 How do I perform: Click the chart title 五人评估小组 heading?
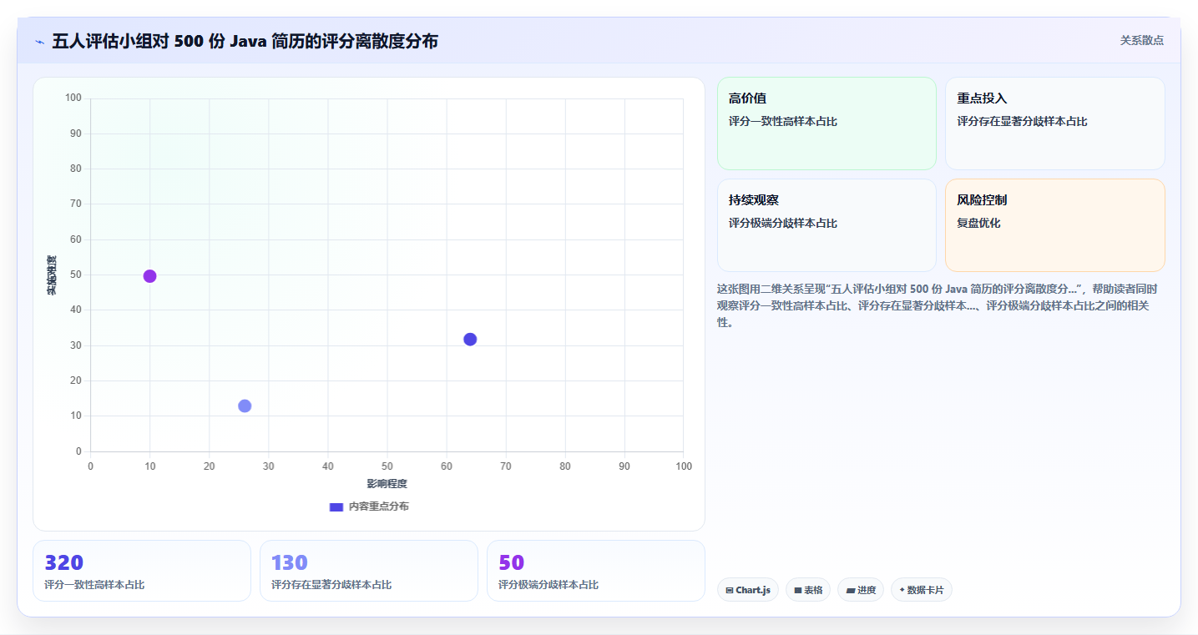(245, 41)
